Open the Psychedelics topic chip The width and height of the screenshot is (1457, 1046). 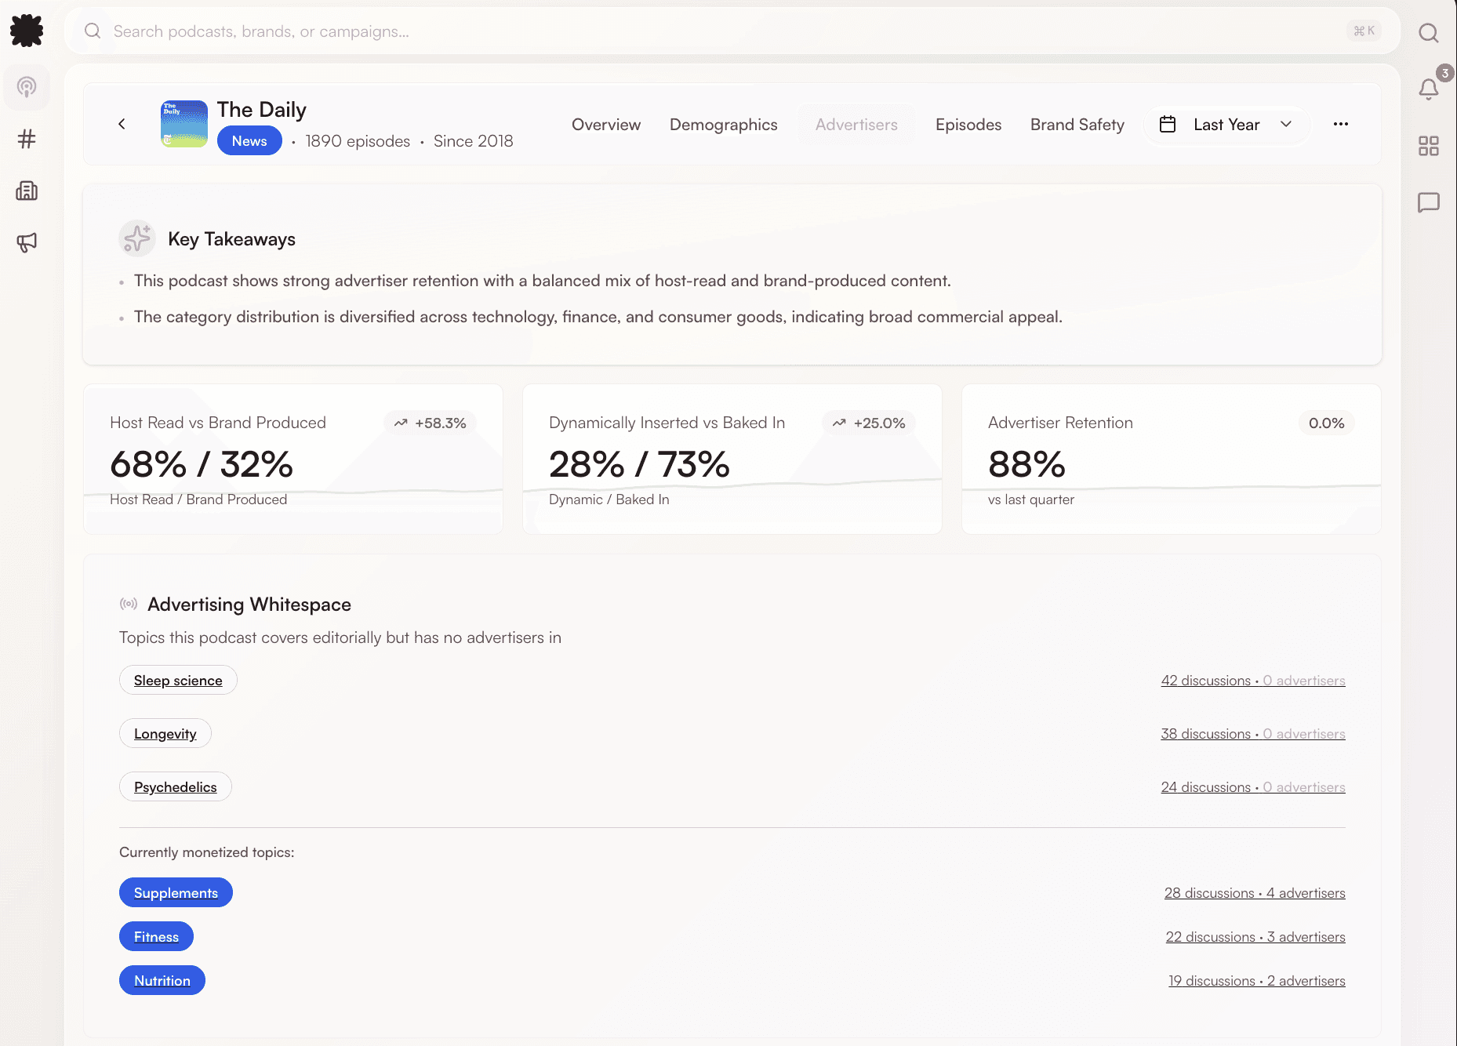(176, 786)
